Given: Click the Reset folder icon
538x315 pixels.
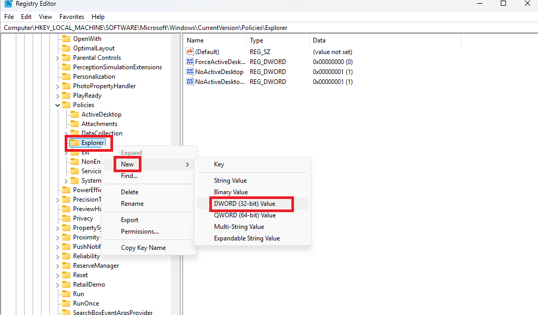Looking at the screenshot, I should tap(66, 275).
